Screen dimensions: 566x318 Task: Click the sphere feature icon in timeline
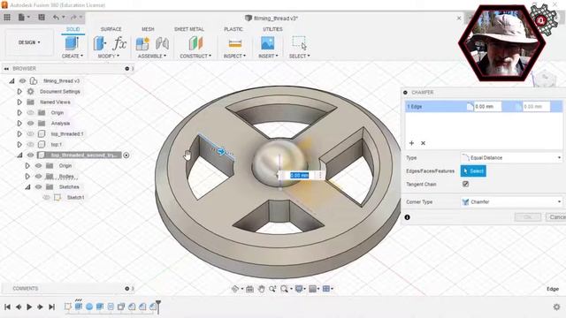89,307
